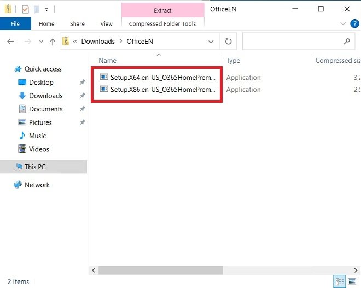Expand the breadcrumb chevron after Downloads
361x288 pixels.
click(121, 41)
